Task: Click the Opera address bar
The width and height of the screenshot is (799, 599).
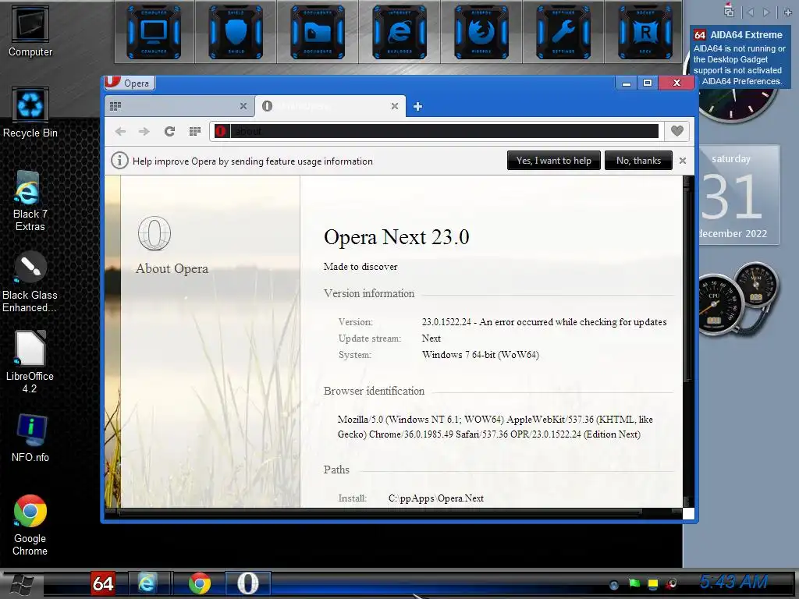Action: (436, 131)
